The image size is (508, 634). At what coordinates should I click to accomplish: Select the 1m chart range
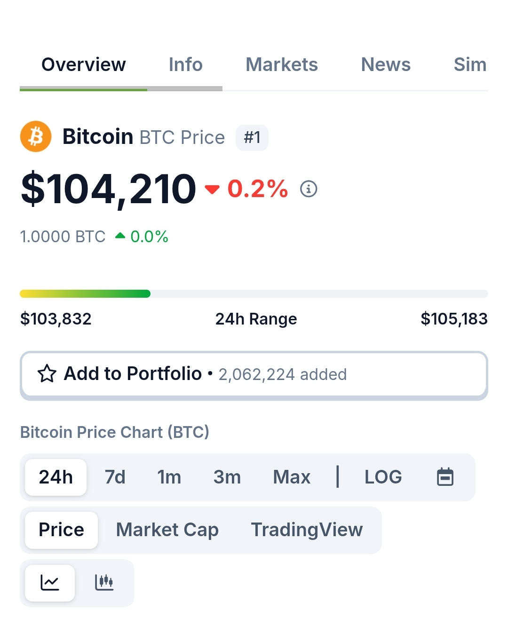click(169, 477)
